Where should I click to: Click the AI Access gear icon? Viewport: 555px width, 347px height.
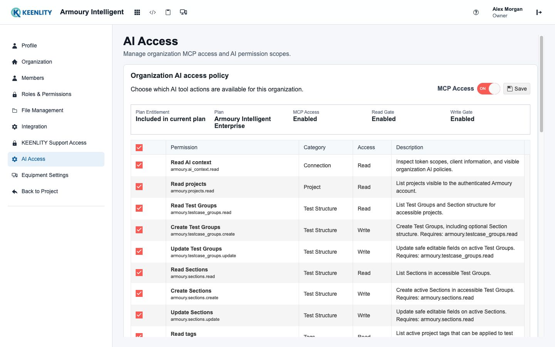15,159
